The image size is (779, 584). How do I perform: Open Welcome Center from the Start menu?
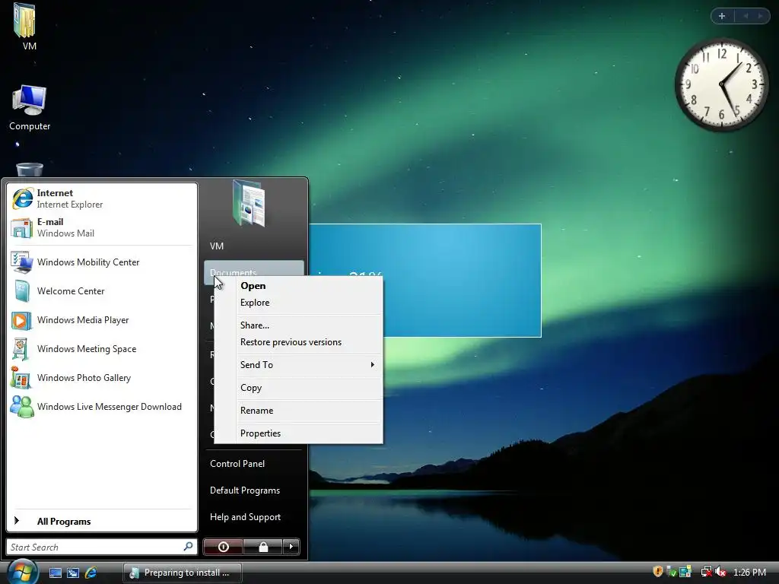[x=102, y=291]
